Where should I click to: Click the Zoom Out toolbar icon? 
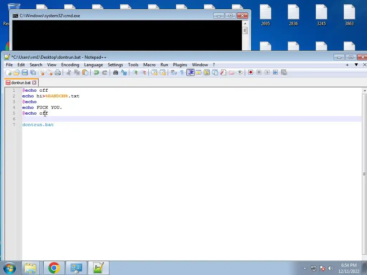coord(143,72)
